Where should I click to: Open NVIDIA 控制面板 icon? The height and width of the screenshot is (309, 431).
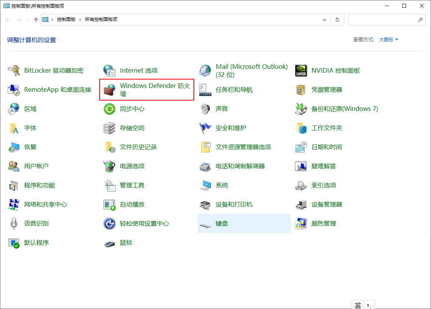pos(301,70)
